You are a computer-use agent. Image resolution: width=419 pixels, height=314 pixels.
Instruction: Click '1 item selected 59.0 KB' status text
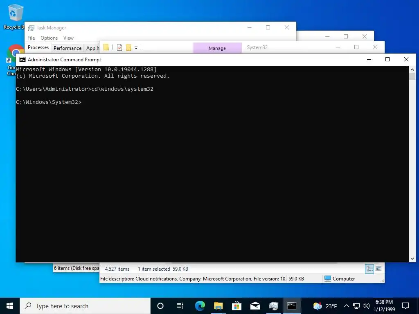pos(163,269)
